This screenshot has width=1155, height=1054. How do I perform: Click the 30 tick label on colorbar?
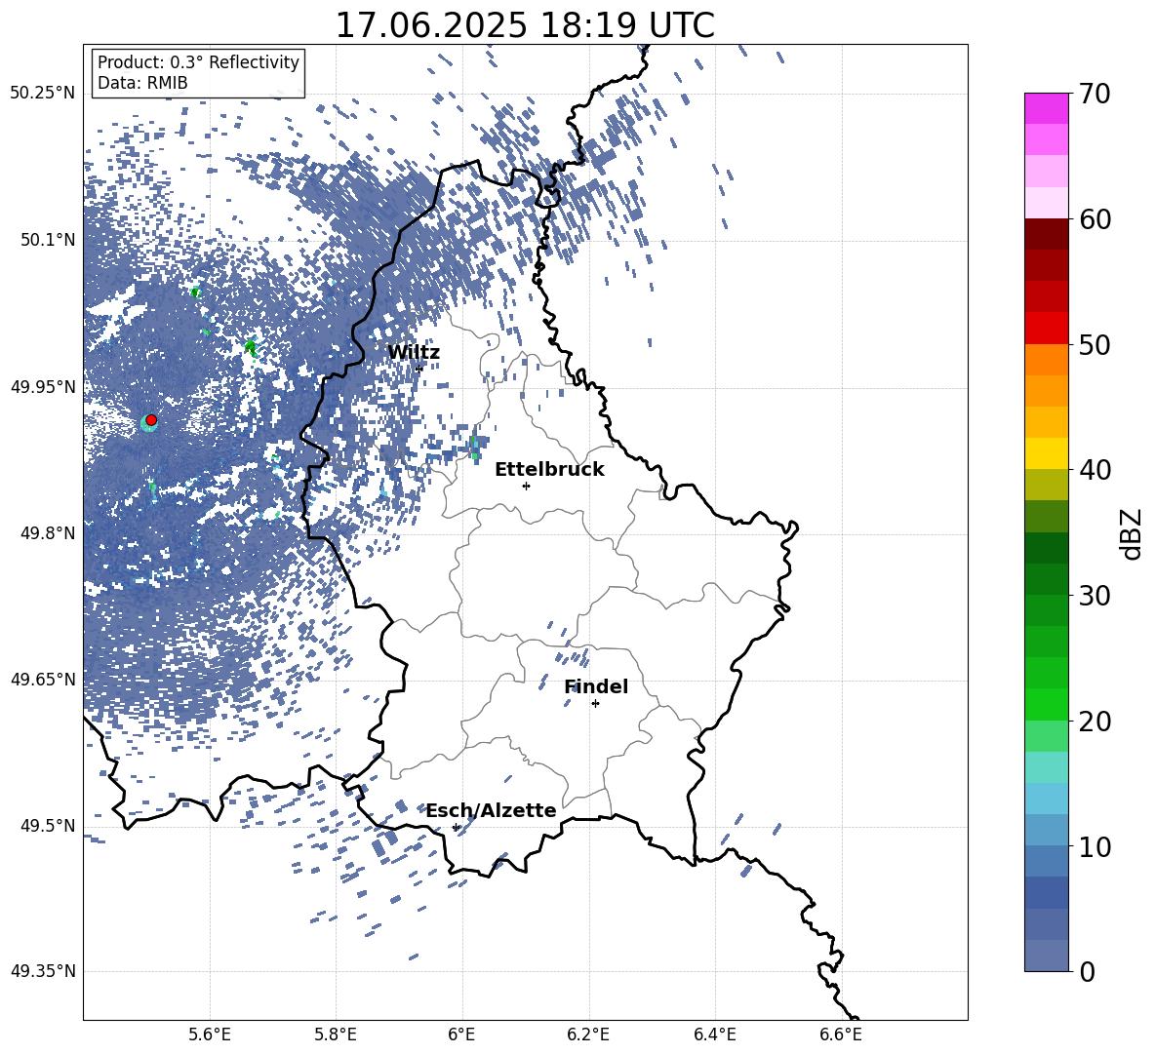1095,595
